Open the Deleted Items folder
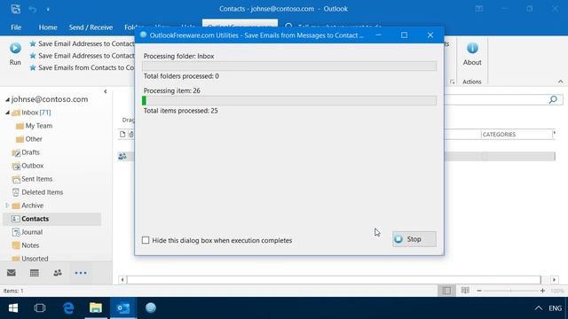568x319 pixels. click(42, 192)
